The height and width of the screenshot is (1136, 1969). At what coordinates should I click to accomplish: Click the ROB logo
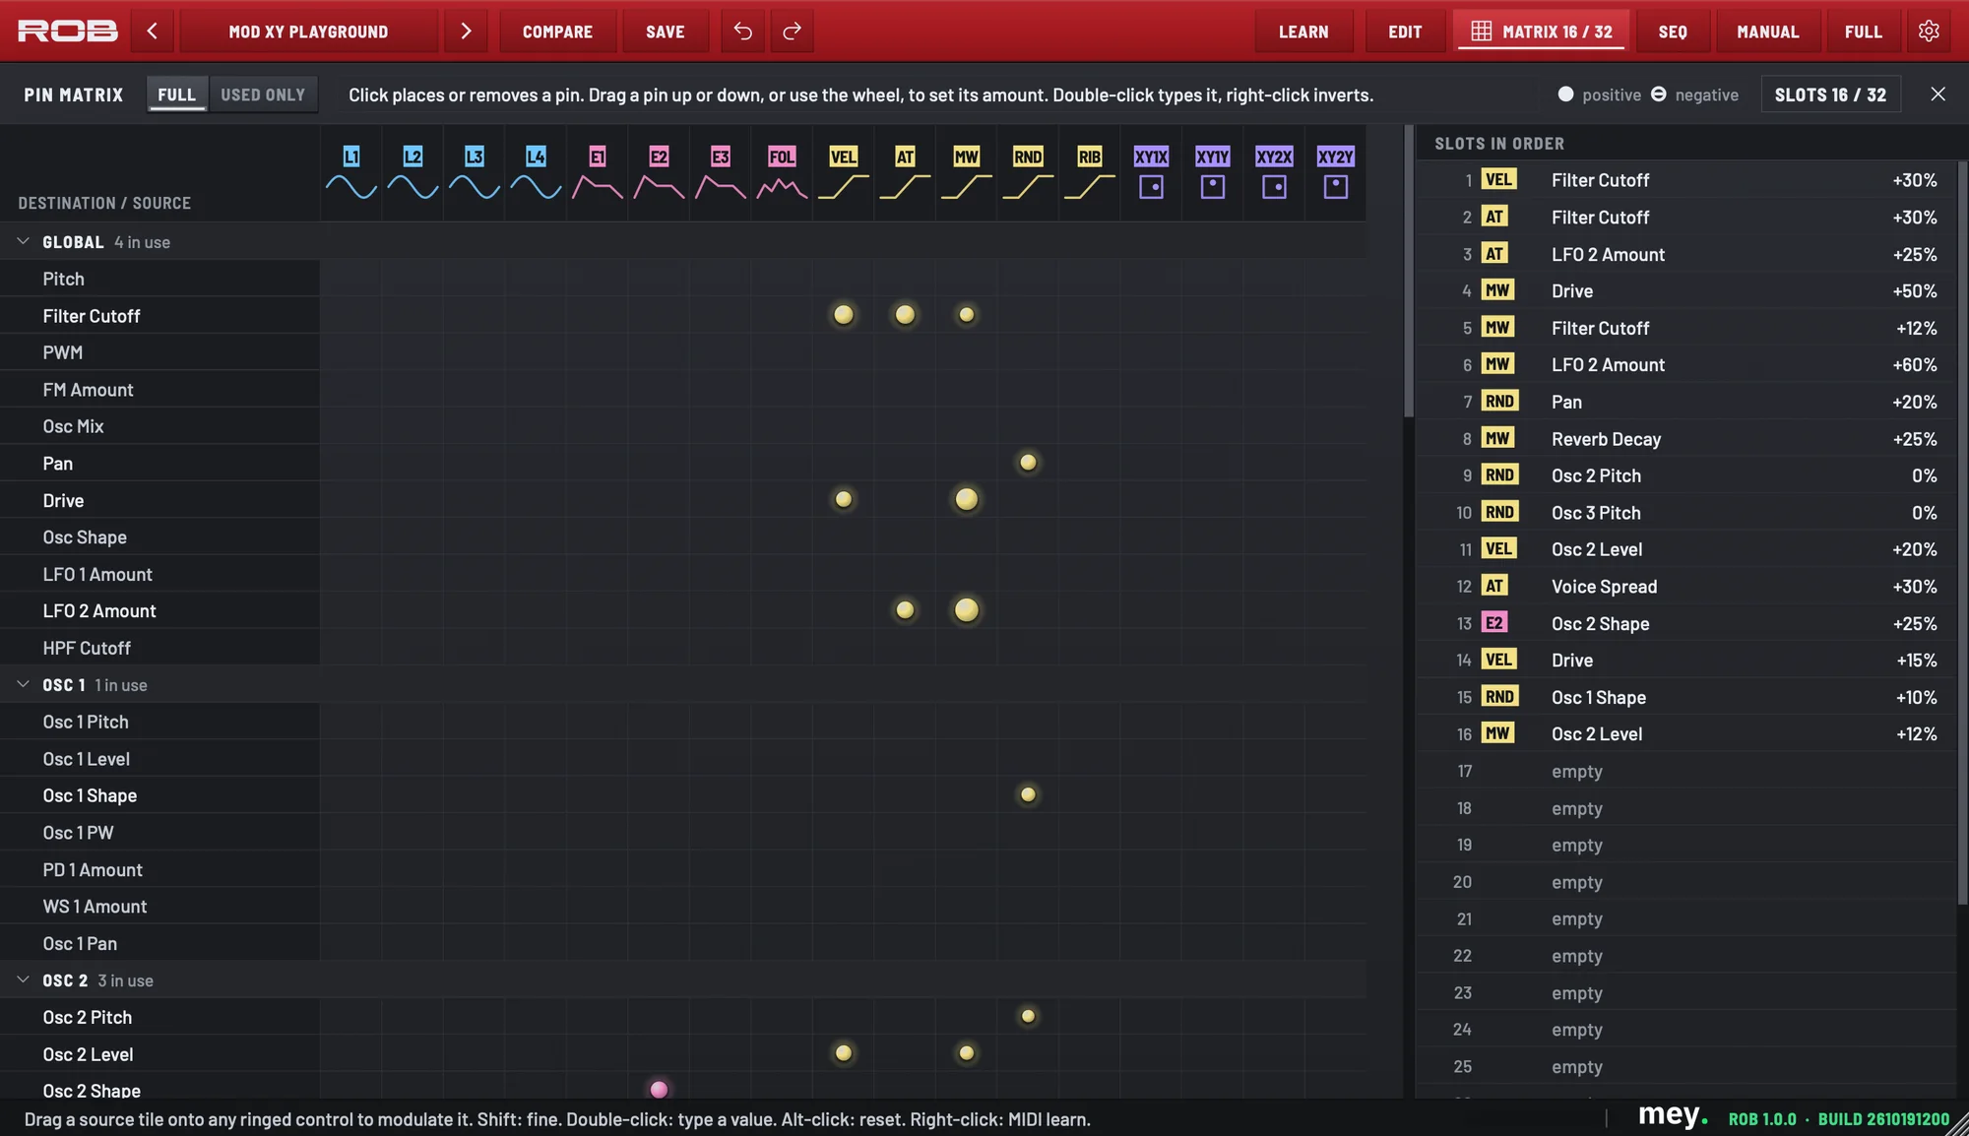click(x=68, y=32)
